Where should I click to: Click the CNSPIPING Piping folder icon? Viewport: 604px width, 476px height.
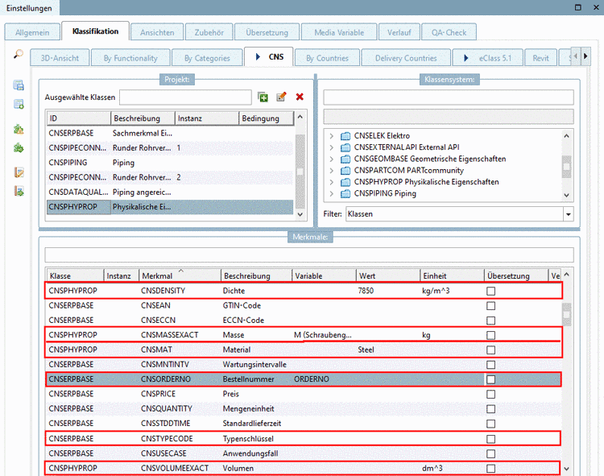pos(345,193)
